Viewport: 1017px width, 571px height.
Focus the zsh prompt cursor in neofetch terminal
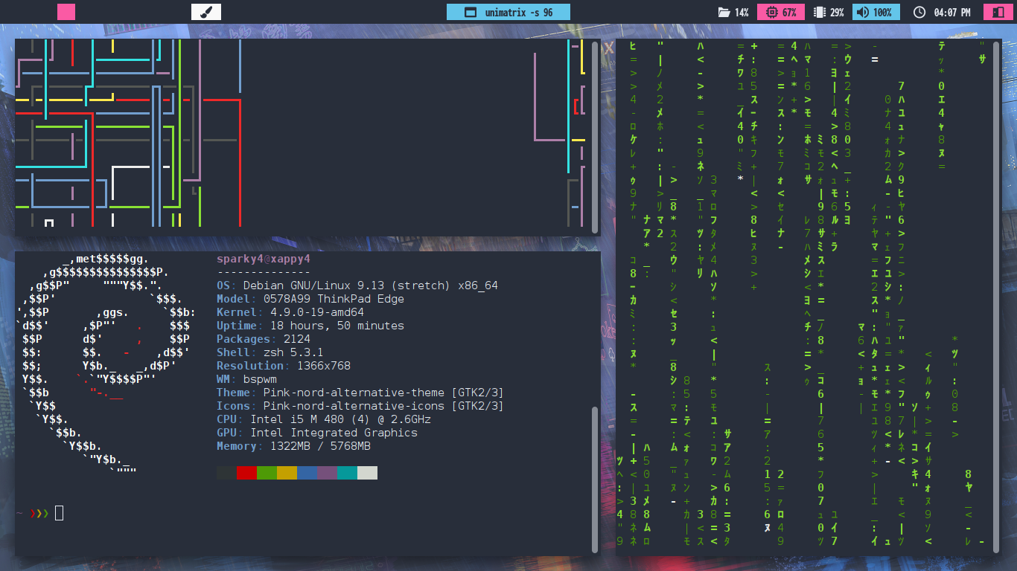click(60, 513)
